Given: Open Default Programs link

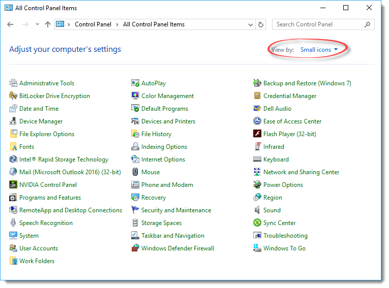Looking at the screenshot, I should coord(165,109).
